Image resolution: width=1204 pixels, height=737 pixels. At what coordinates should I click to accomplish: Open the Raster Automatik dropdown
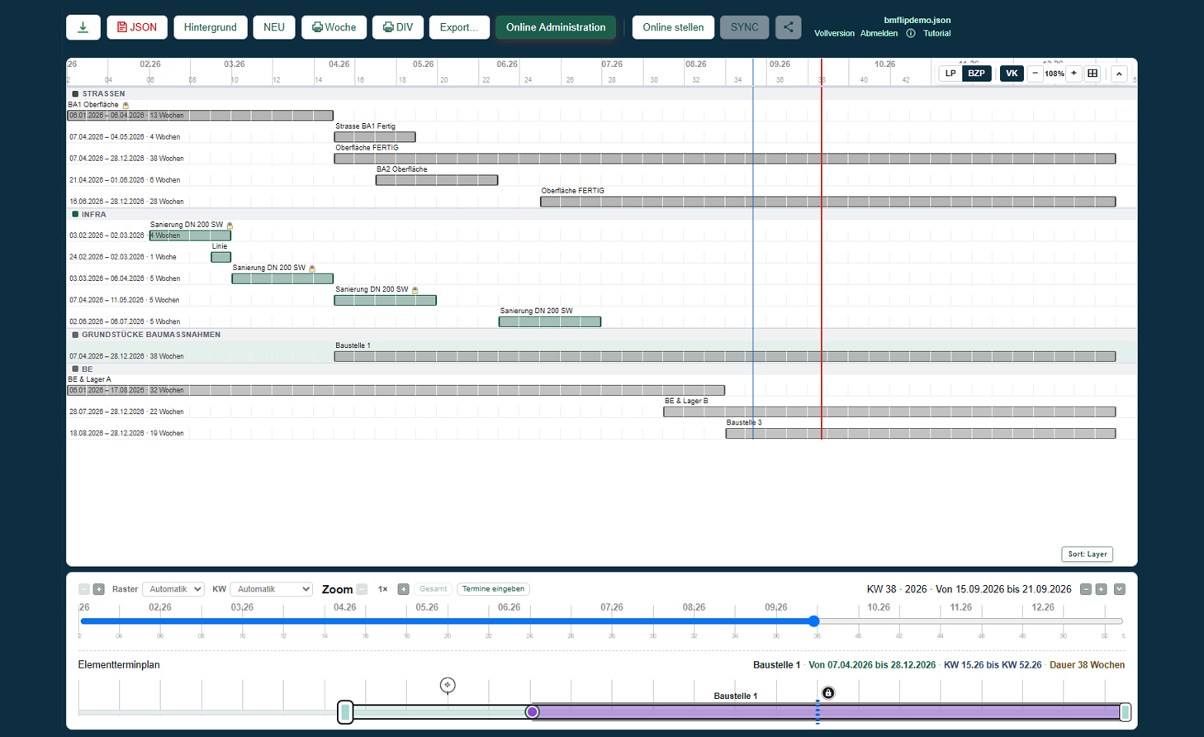point(173,589)
